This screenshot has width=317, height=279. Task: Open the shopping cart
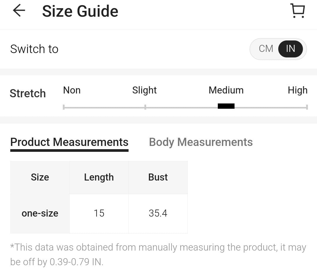(x=297, y=11)
